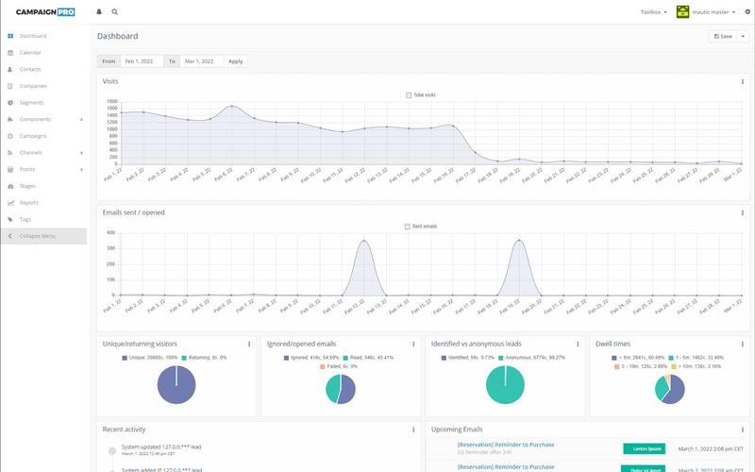Click the From date input field
Image resolution: width=755 pixels, height=472 pixels.
click(142, 61)
